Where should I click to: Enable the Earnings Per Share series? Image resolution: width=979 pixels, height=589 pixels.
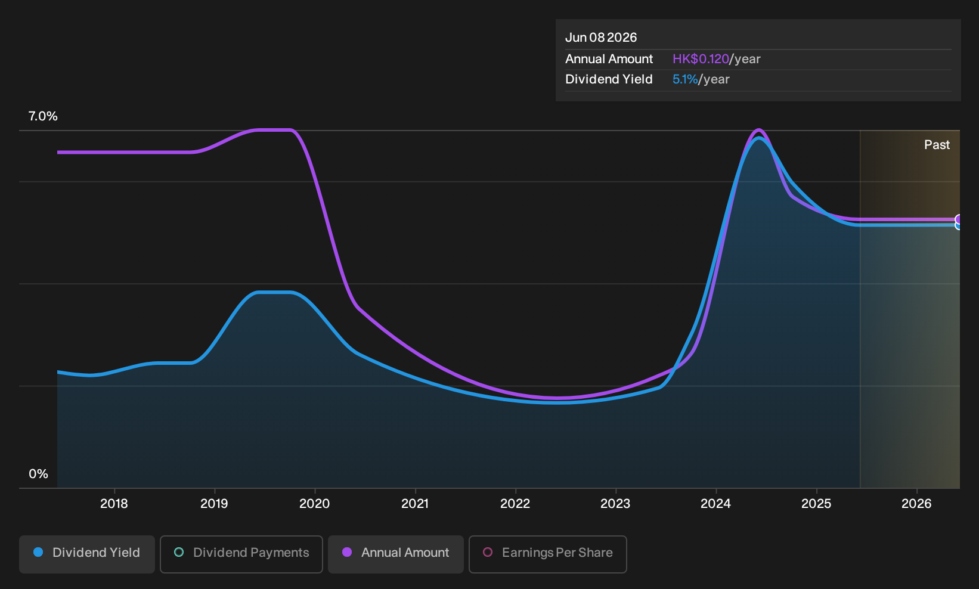coord(548,554)
